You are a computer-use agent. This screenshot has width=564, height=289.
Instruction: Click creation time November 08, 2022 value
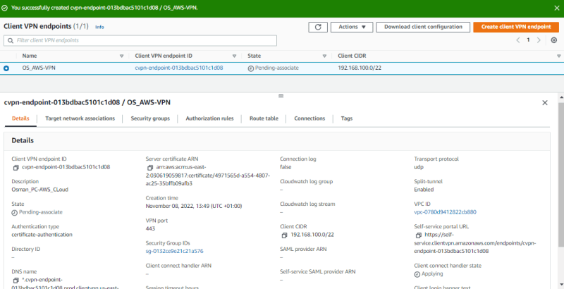click(x=193, y=206)
